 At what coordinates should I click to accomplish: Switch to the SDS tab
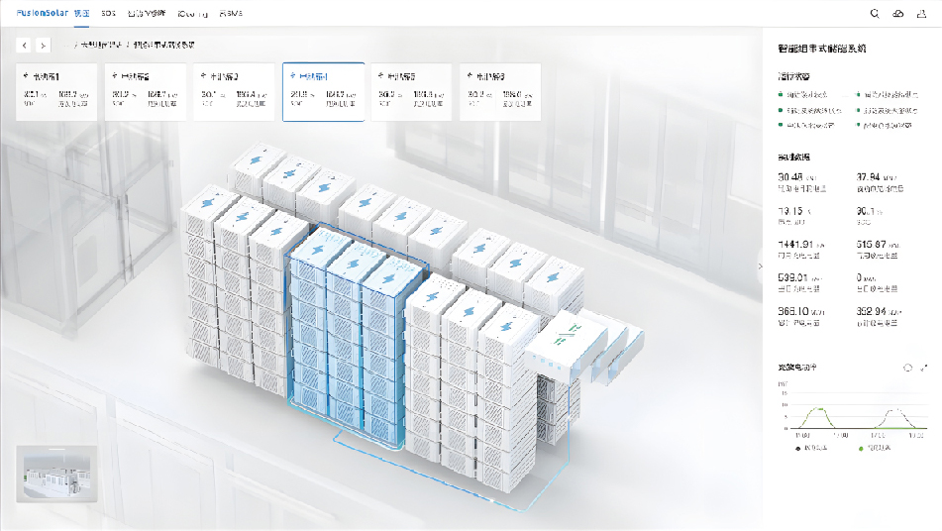[x=108, y=14]
